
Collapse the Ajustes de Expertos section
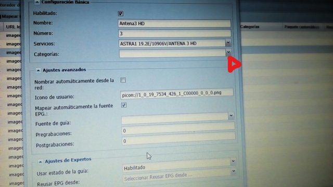pos(40,162)
